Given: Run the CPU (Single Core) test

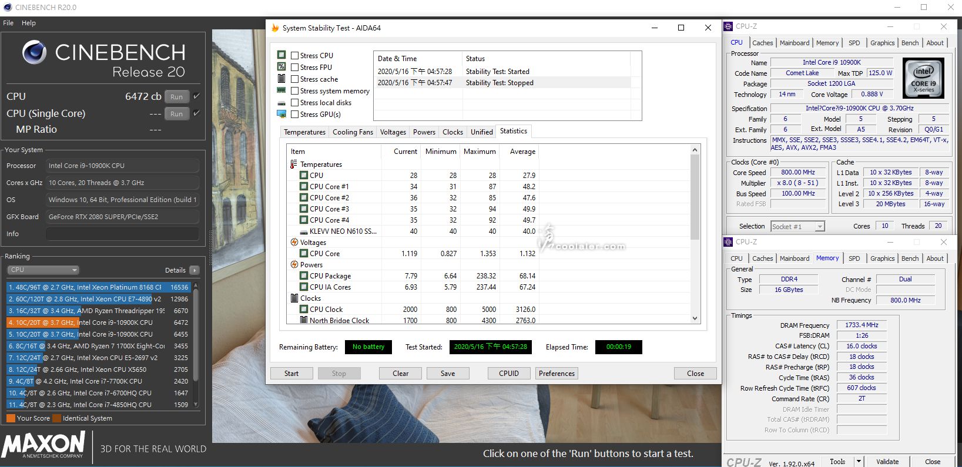Looking at the screenshot, I should click(176, 114).
